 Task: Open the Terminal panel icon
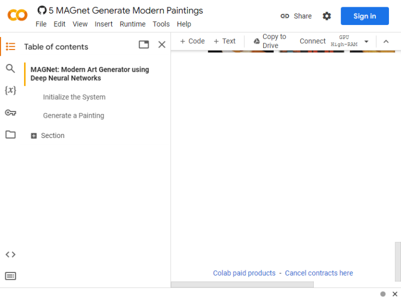10,276
